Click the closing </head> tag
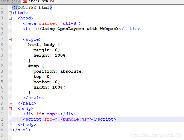Image resolution: width=184 pixels, height=140 pixels. [x=27, y=103]
